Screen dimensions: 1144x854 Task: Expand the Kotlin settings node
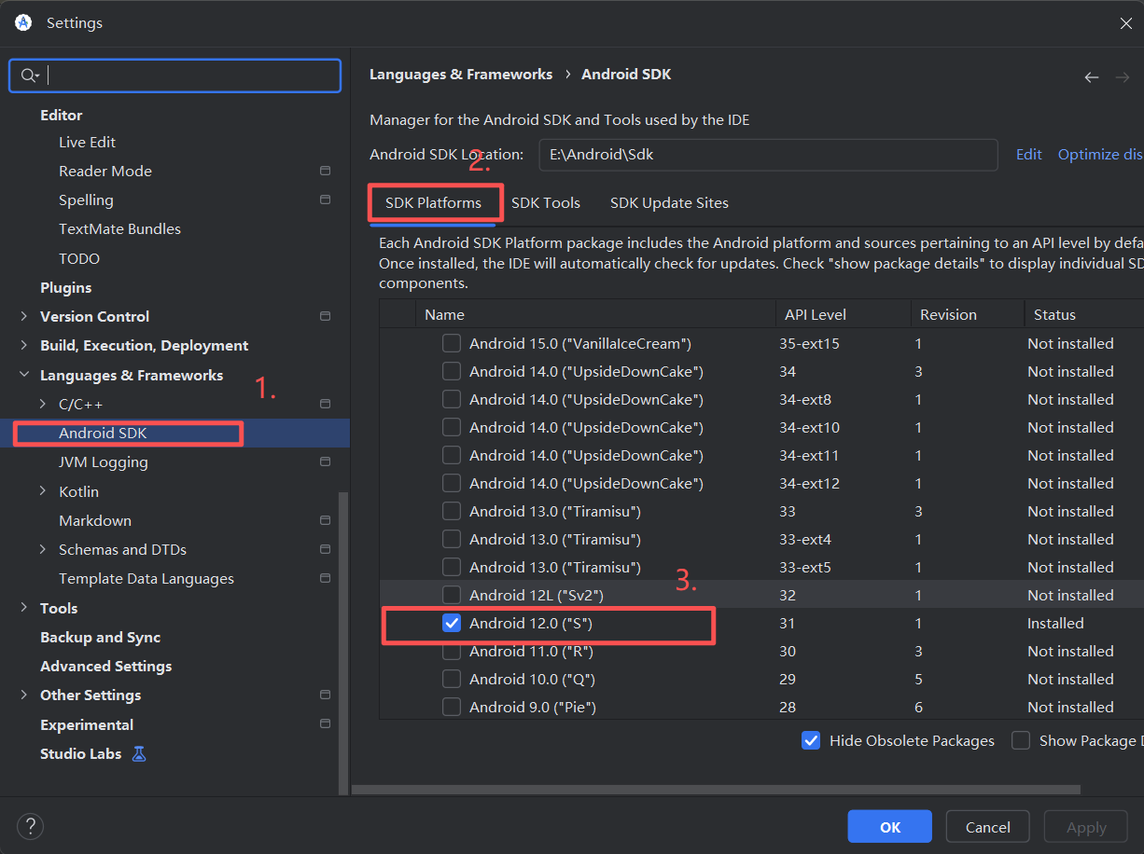coord(42,491)
